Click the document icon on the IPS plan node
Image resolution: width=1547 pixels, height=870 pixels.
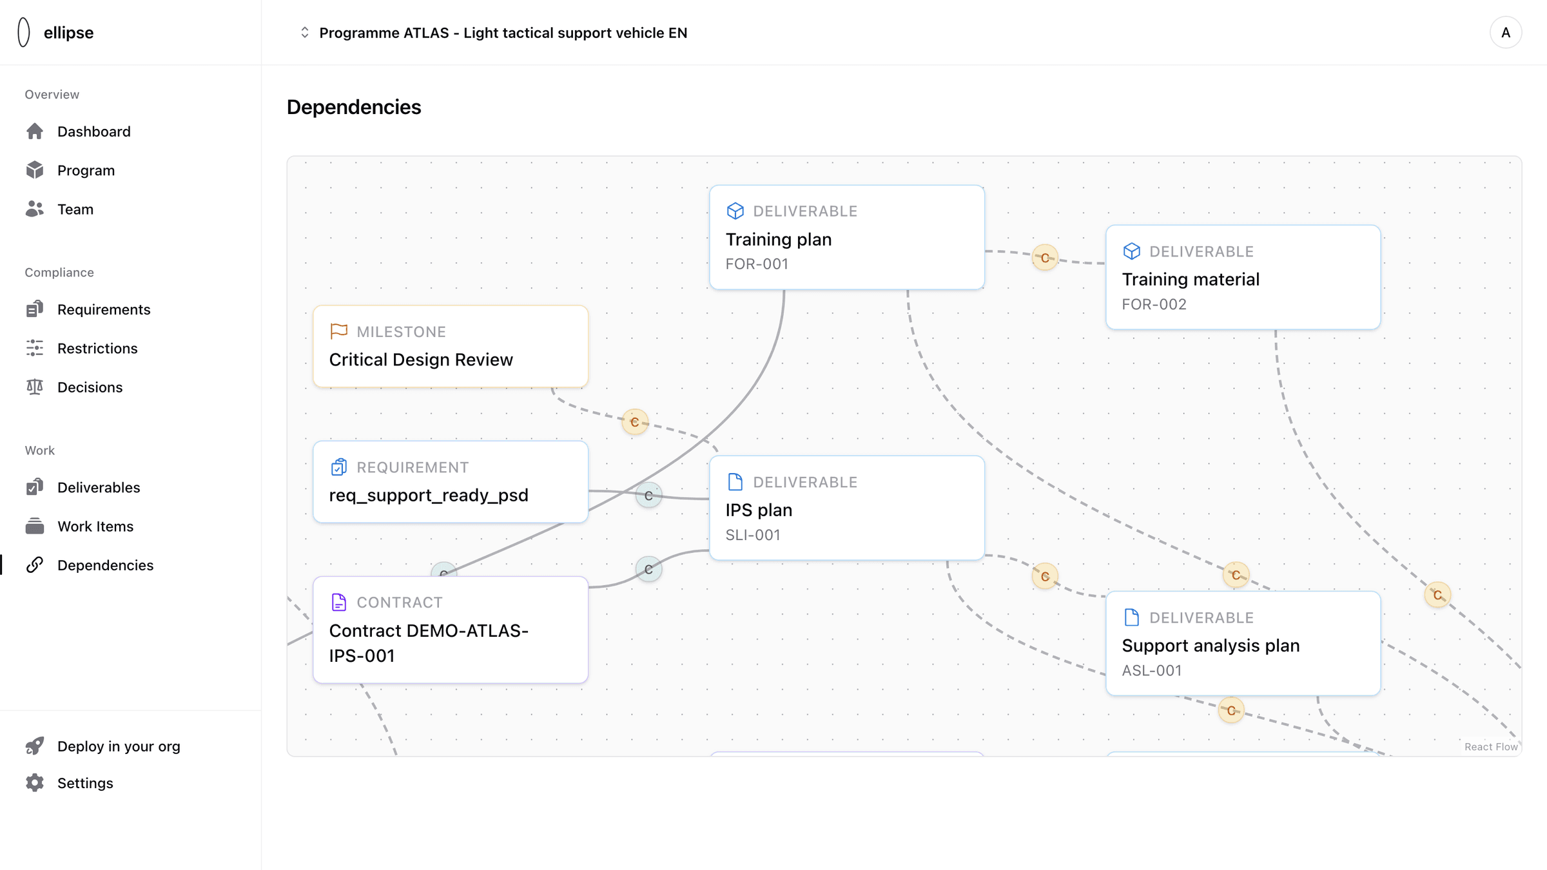click(735, 481)
